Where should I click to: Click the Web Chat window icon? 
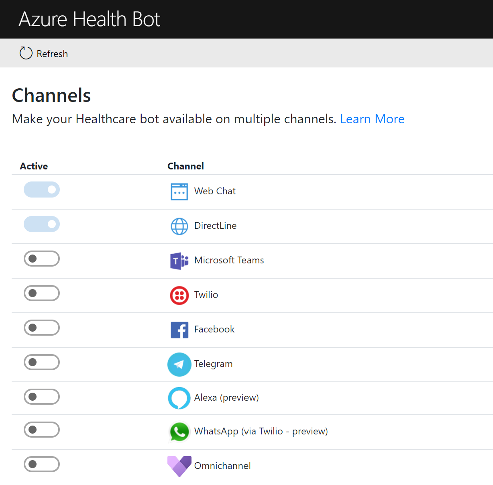179,192
